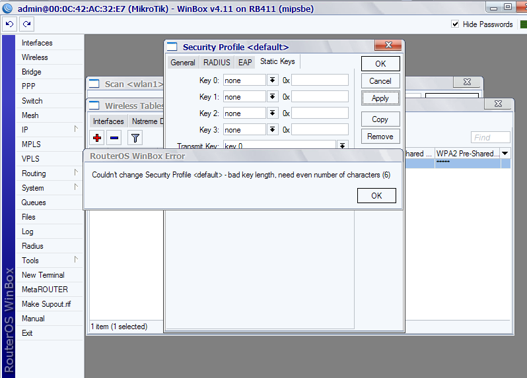Image resolution: width=527 pixels, height=378 pixels.
Task: Open Log in the sidebar menu
Action: 49,232
